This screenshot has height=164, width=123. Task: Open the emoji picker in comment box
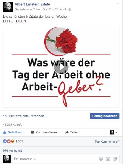click(101, 159)
